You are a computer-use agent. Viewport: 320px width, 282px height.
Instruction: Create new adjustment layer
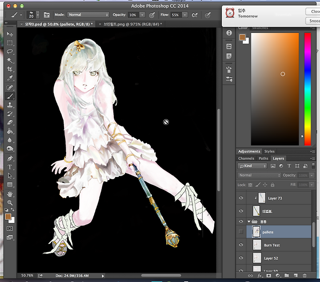tap(277, 275)
